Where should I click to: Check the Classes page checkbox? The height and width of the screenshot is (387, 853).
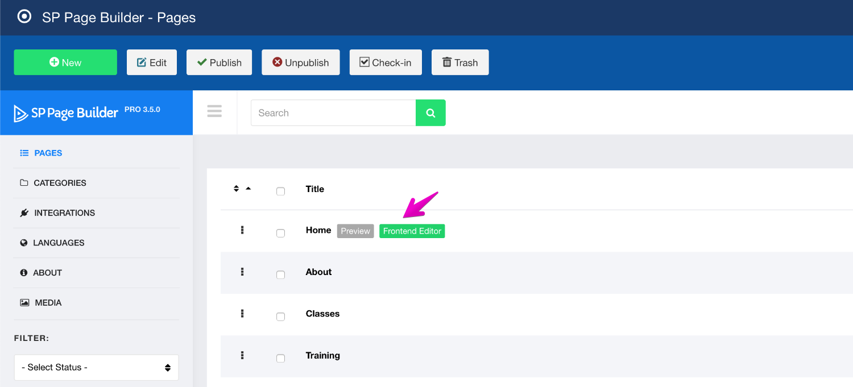tap(280, 317)
